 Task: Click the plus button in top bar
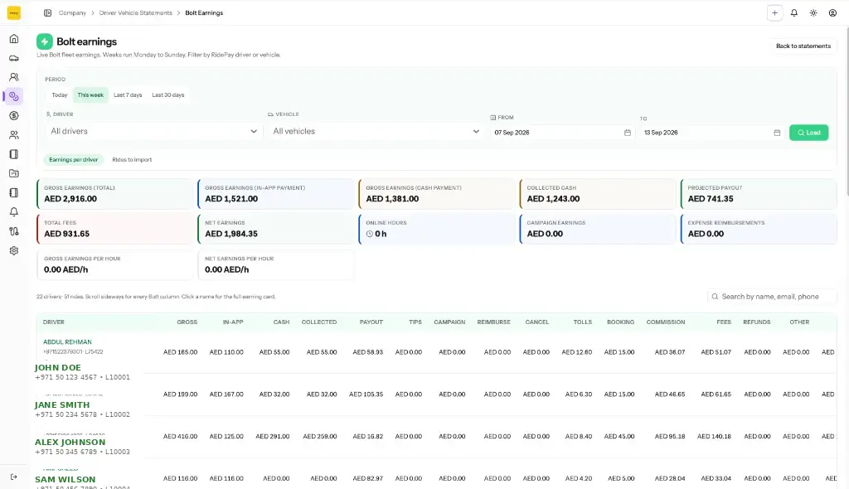click(775, 13)
